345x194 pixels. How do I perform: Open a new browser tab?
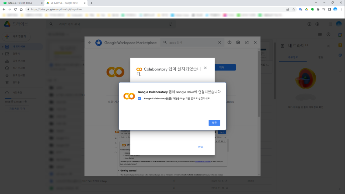[x=91, y=3]
